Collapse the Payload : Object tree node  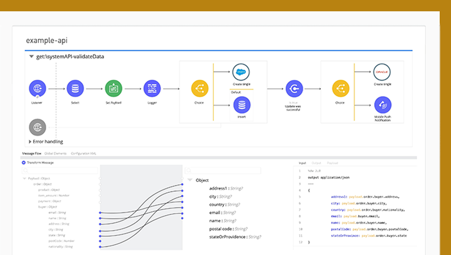point(24,179)
